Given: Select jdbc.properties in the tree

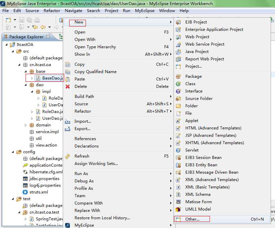Looking at the screenshot, I should [44, 179].
